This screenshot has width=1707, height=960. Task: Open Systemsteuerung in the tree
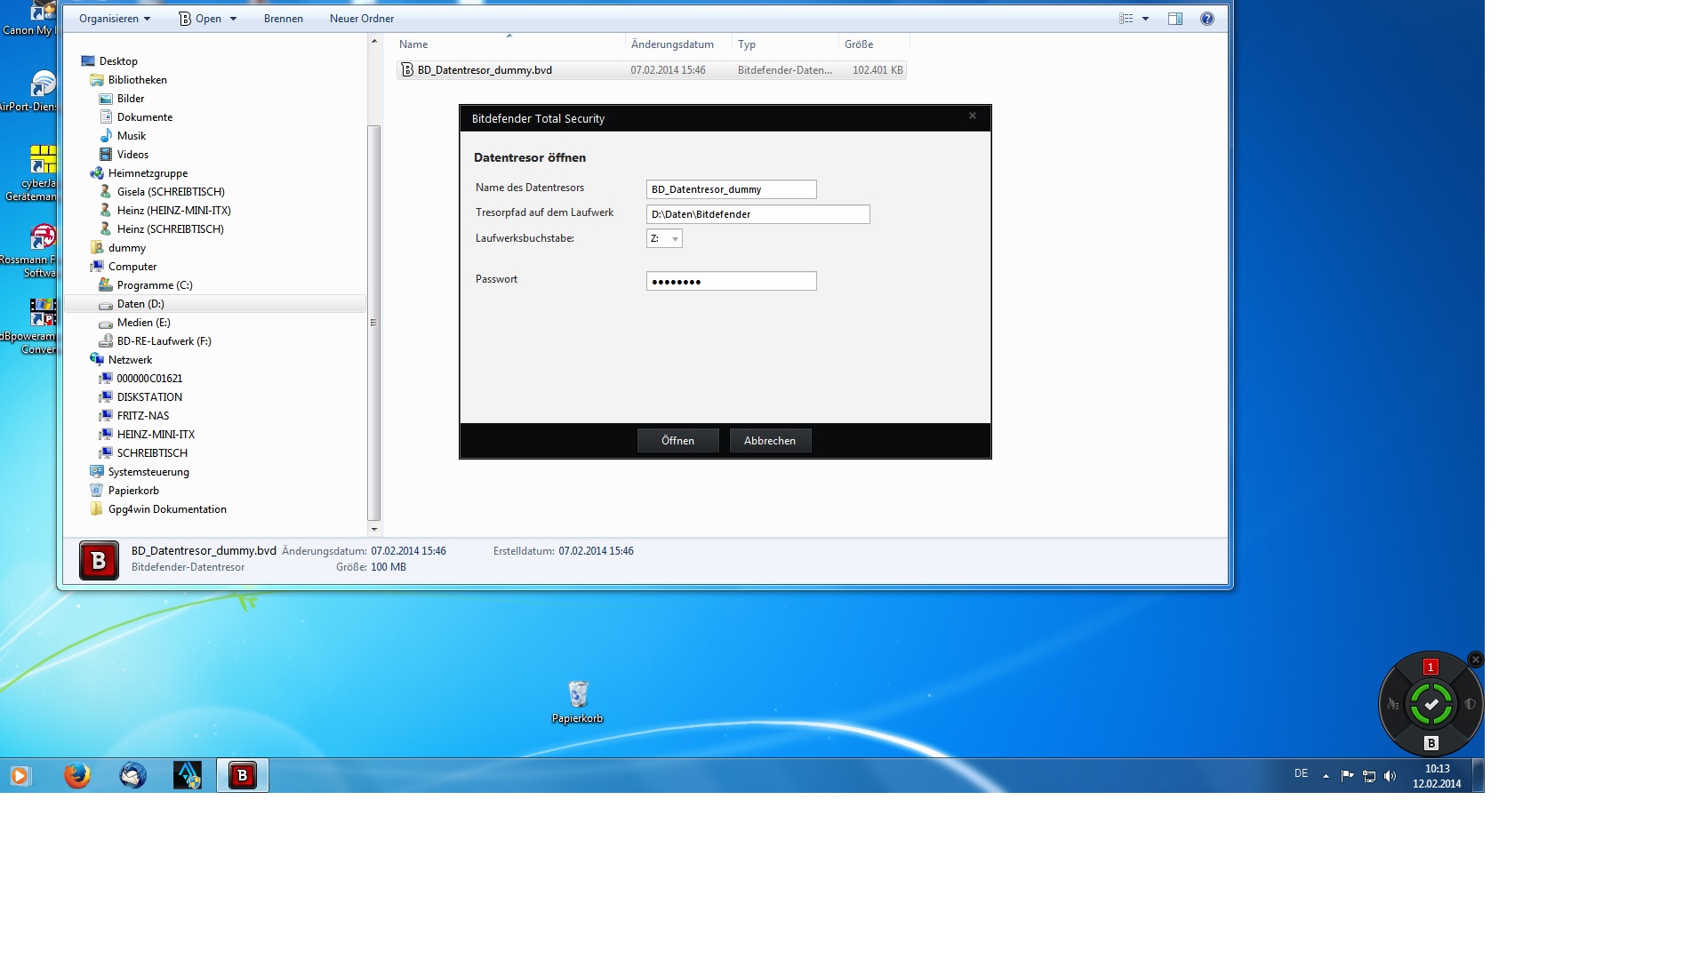click(x=148, y=472)
